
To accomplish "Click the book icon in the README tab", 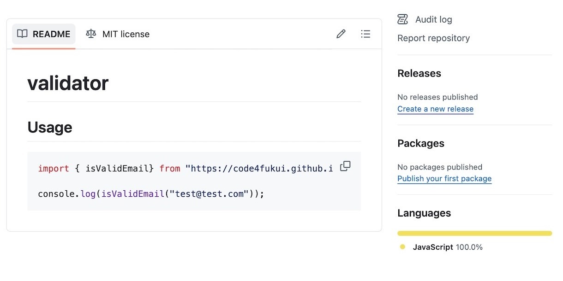I will (x=22, y=34).
